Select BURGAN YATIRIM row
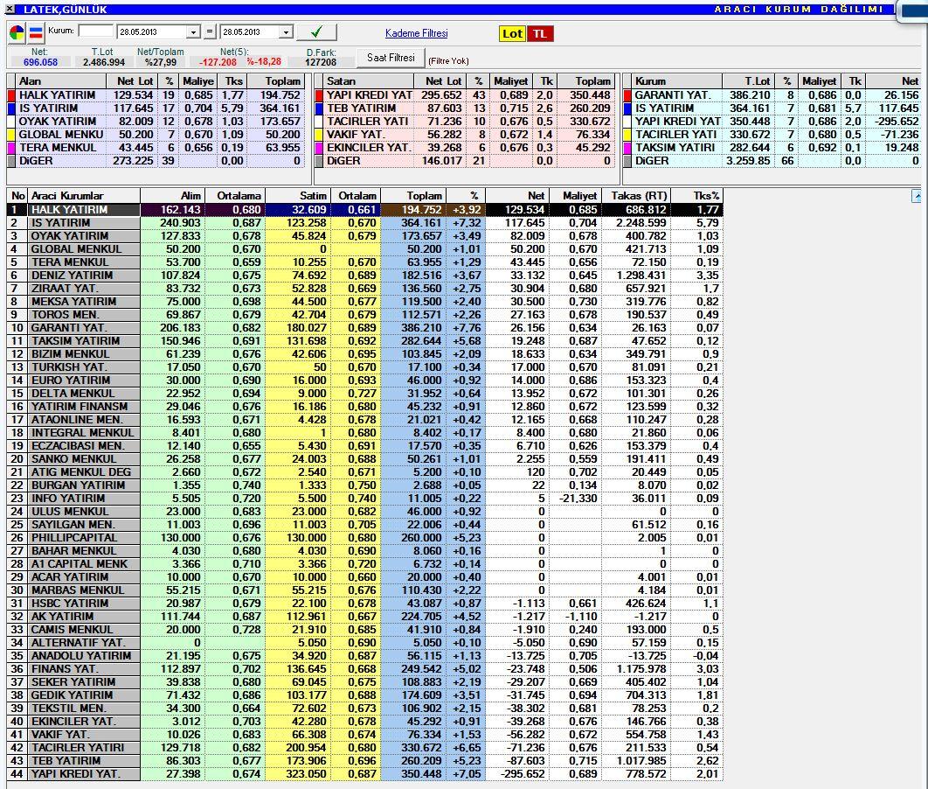This screenshot has width=928, height=789. point(364,485)
